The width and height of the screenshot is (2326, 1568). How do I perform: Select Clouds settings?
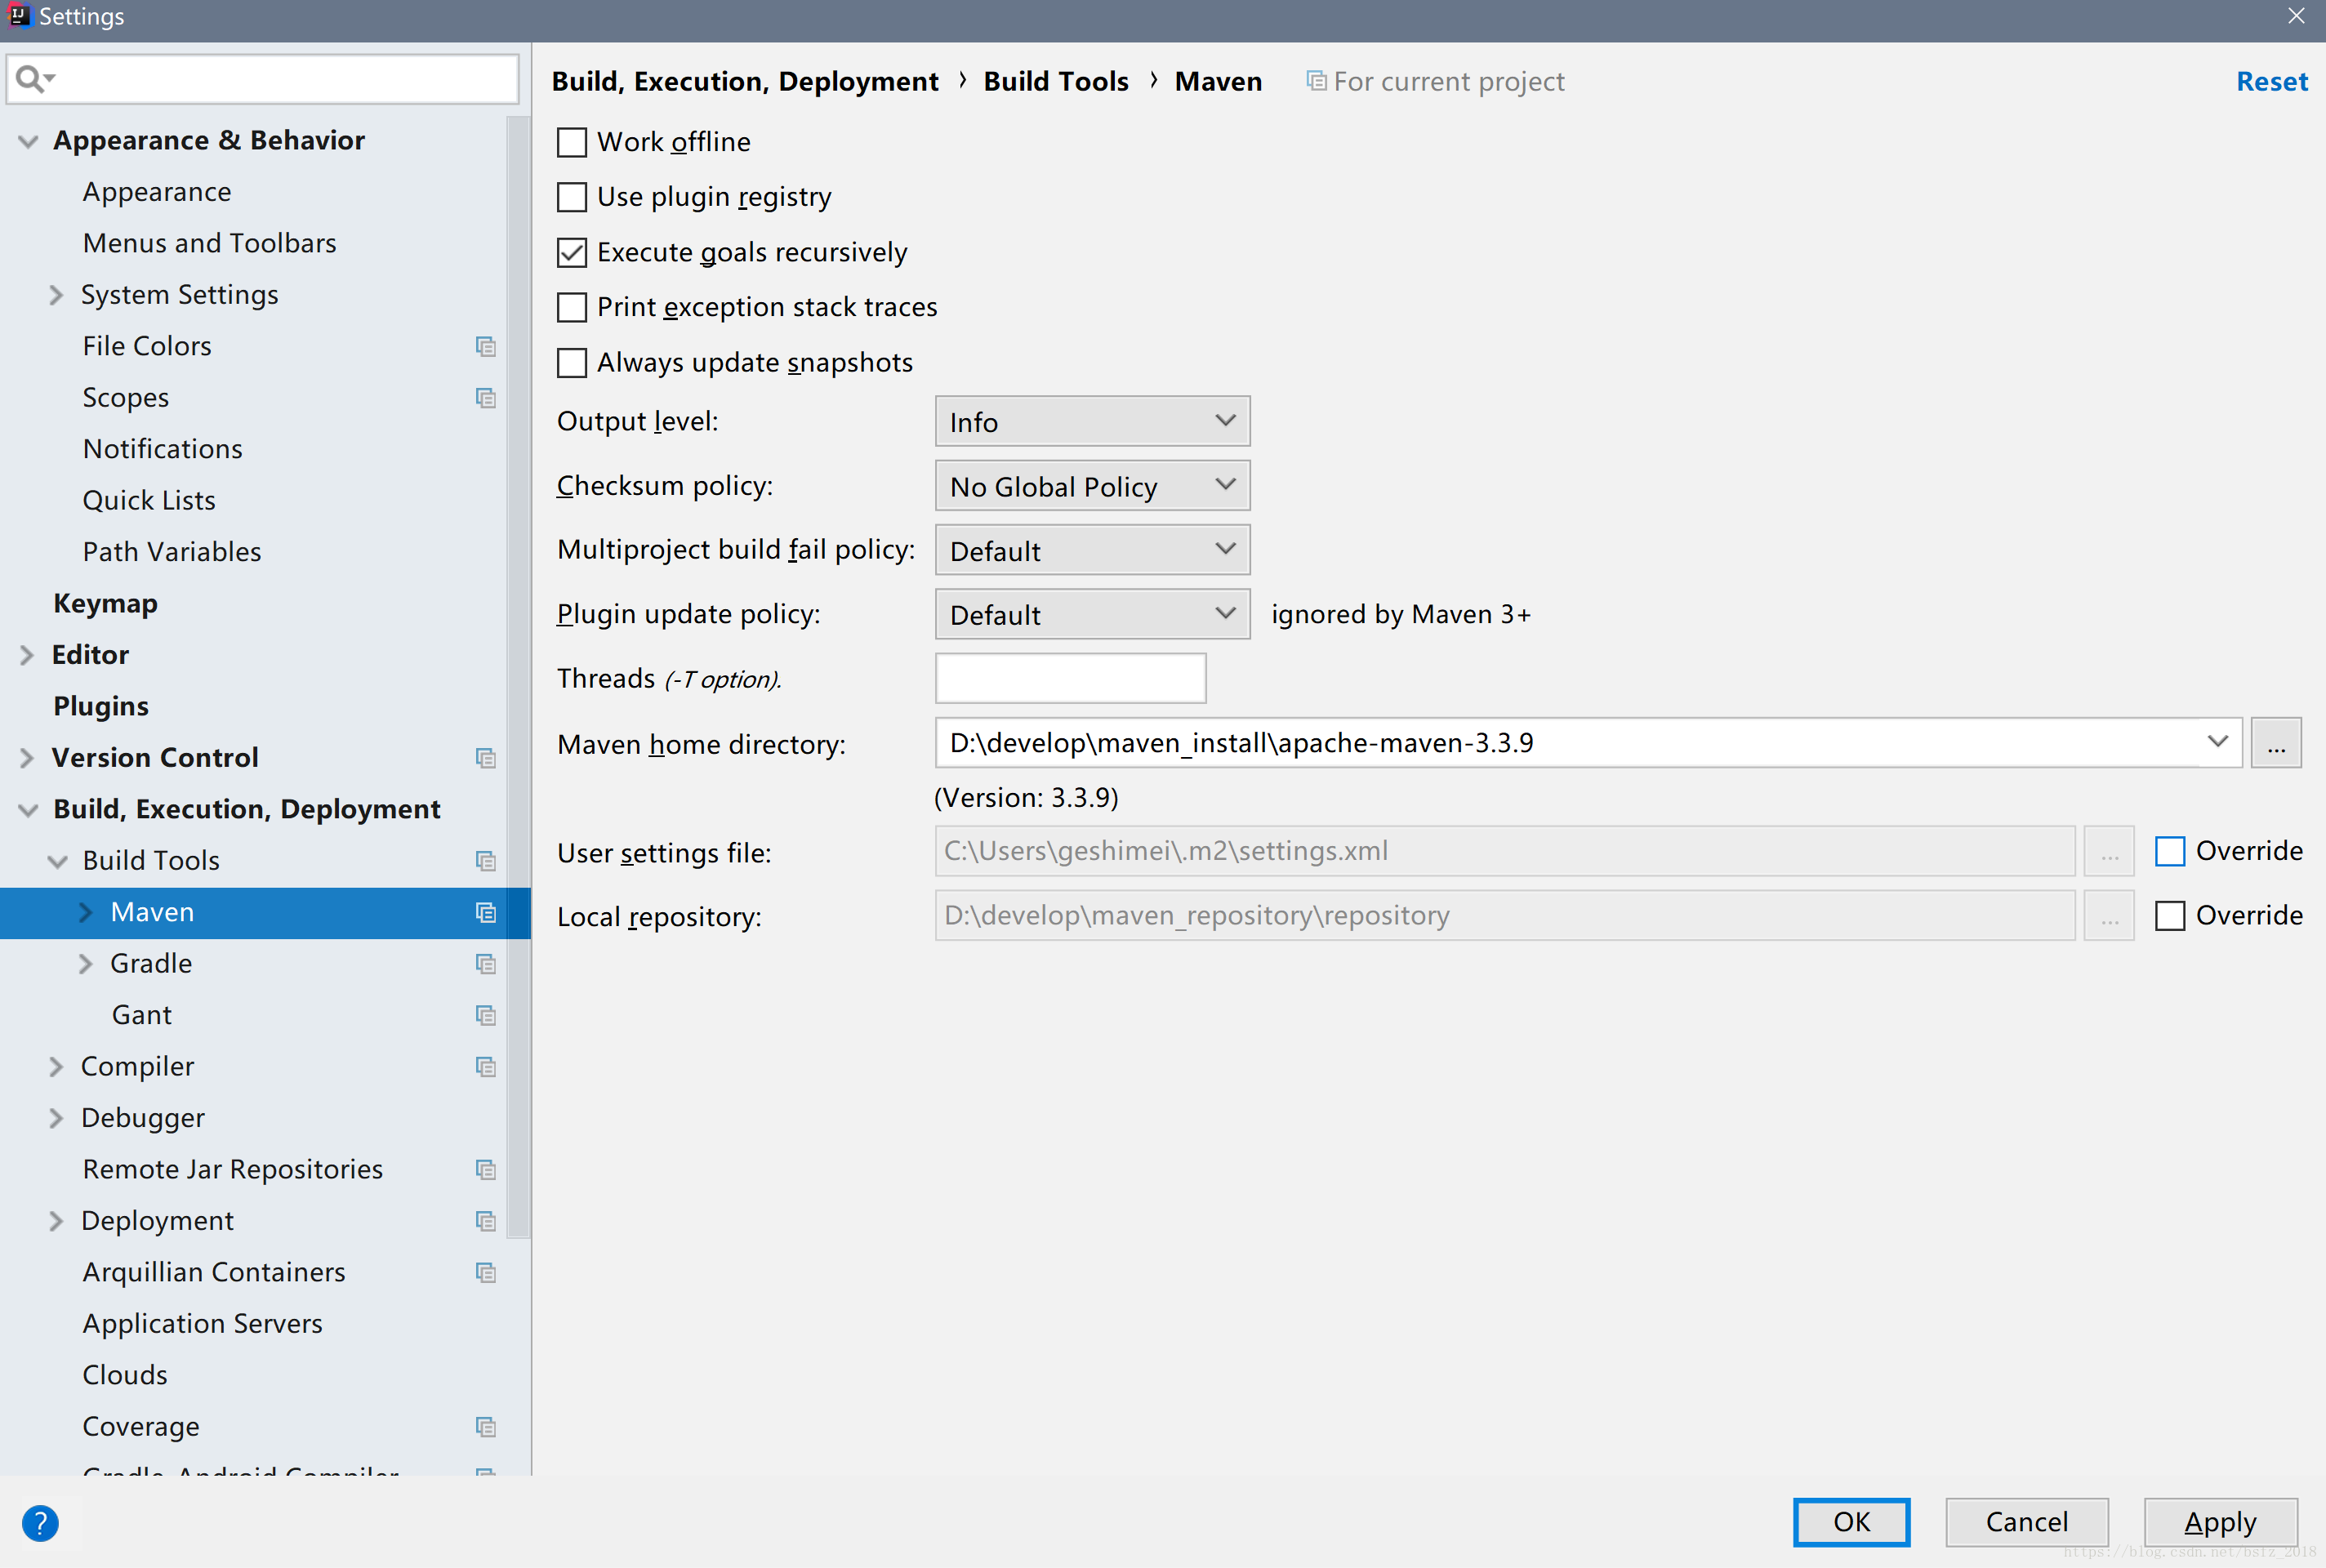[125, 1375]
